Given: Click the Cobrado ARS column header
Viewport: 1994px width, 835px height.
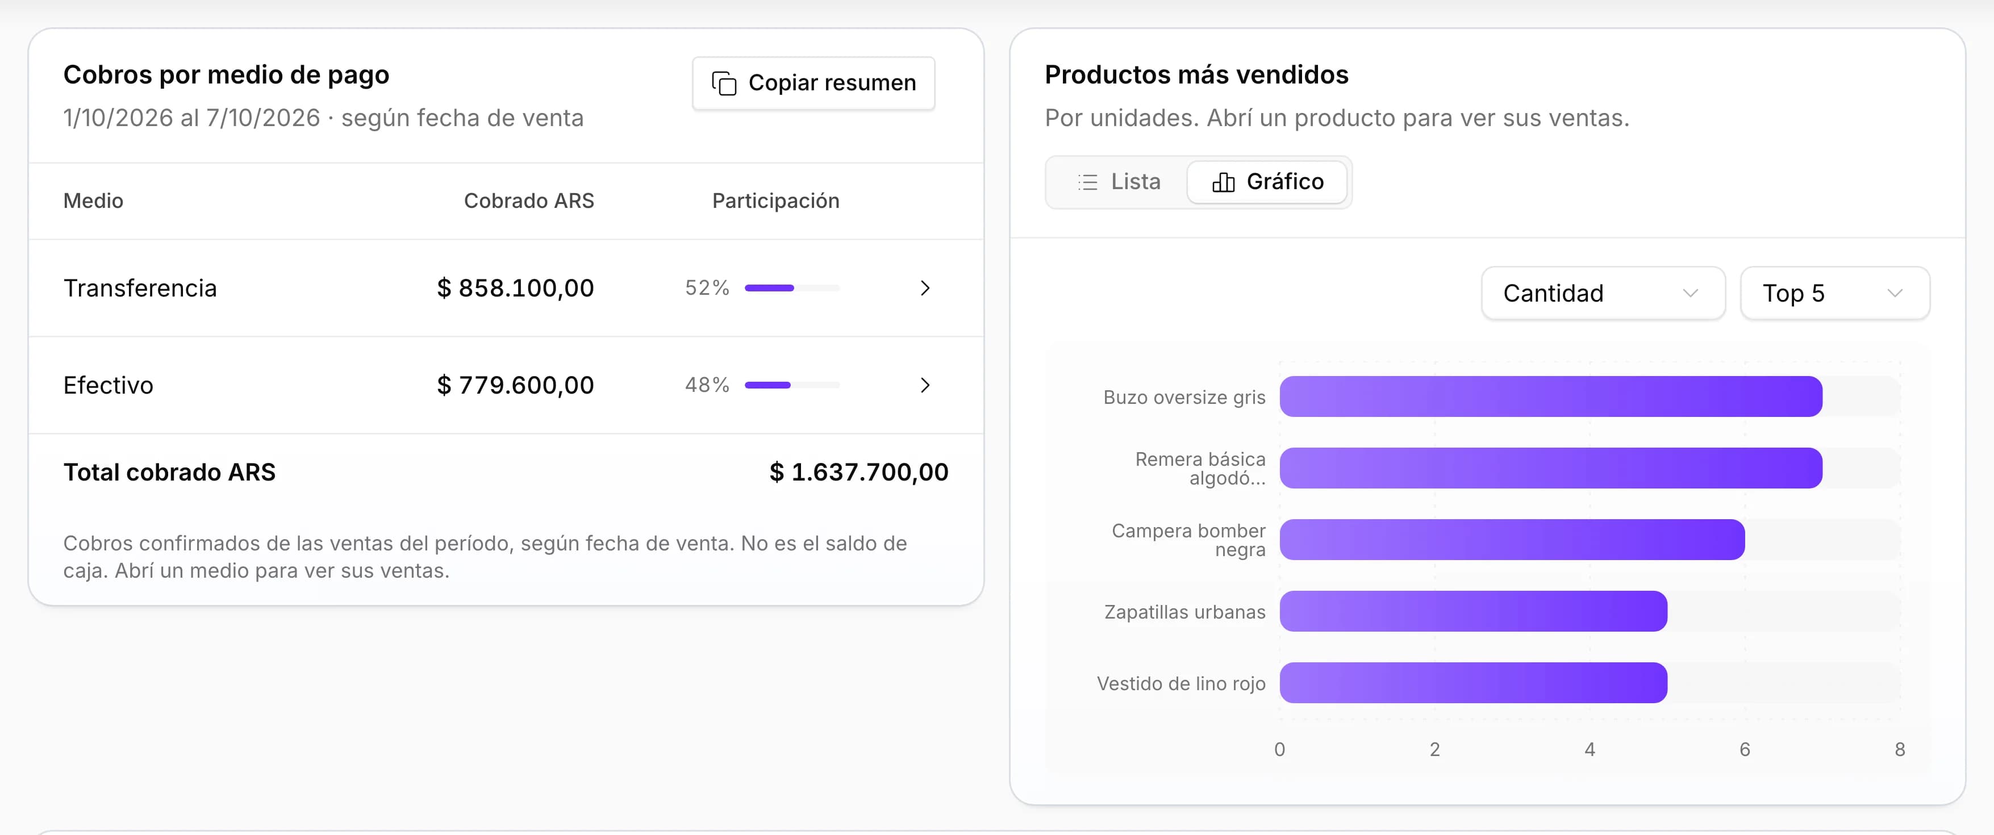Looking at the screenshot, I should (529, 201).
